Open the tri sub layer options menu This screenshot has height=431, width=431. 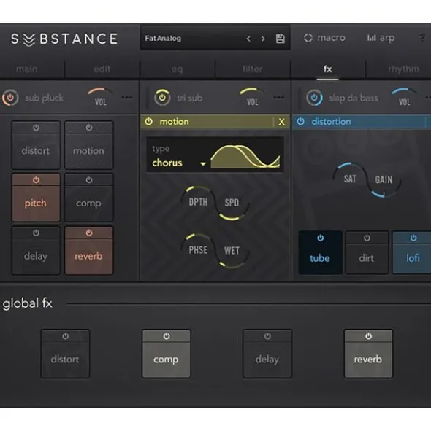(x=279, y=97)
